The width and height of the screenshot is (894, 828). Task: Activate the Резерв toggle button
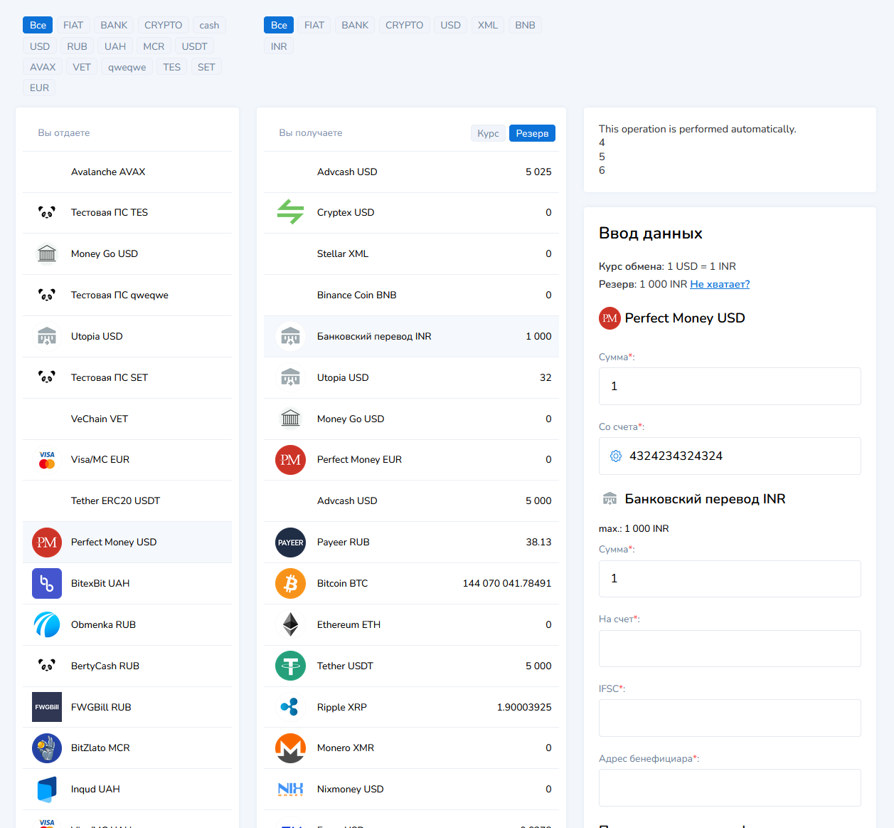click(532, 133)
